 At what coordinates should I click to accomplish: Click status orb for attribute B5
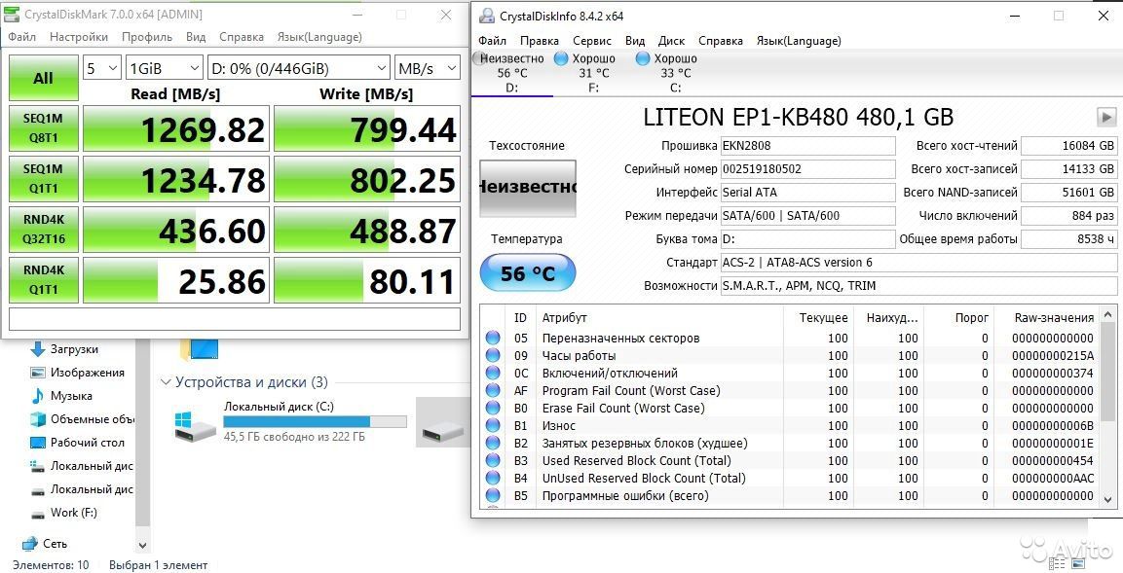click(x=493, y=496)
